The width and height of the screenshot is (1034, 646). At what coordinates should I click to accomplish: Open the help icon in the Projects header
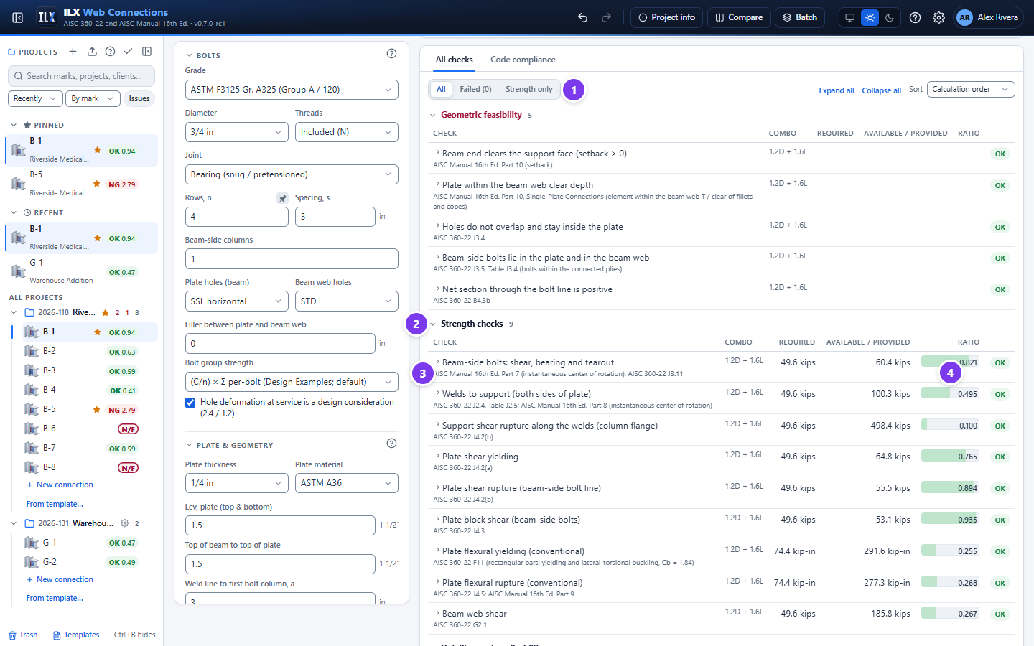click(110, 52)
